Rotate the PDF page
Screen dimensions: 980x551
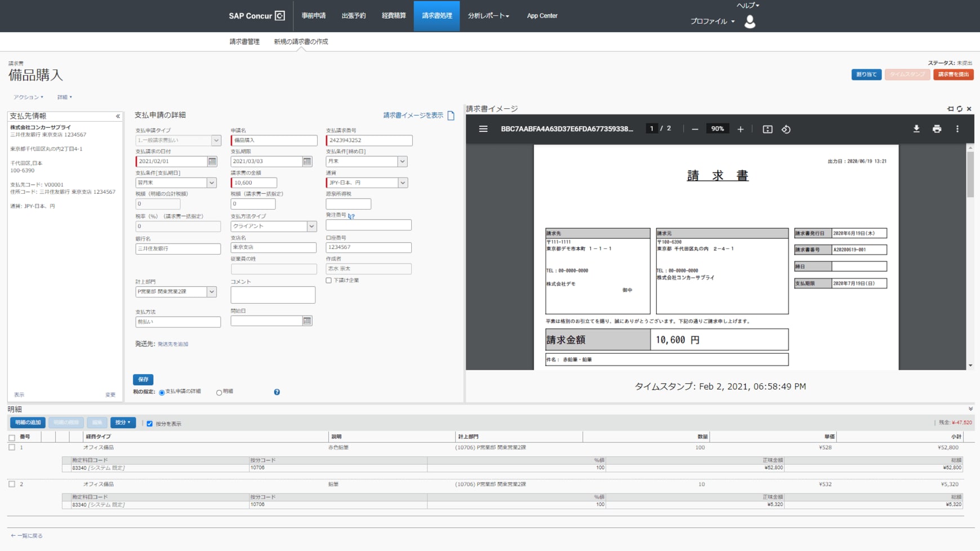point(786,129)
